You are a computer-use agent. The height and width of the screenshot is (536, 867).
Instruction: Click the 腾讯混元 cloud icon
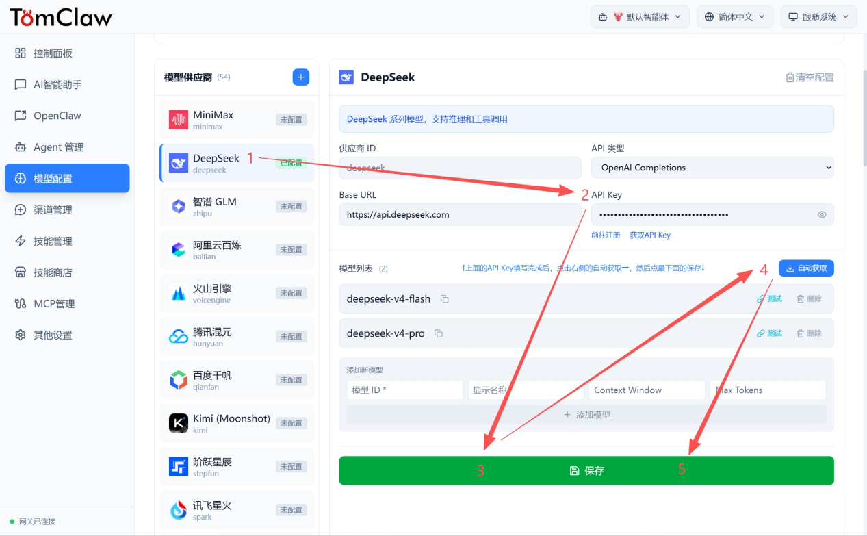coord(179,337)
